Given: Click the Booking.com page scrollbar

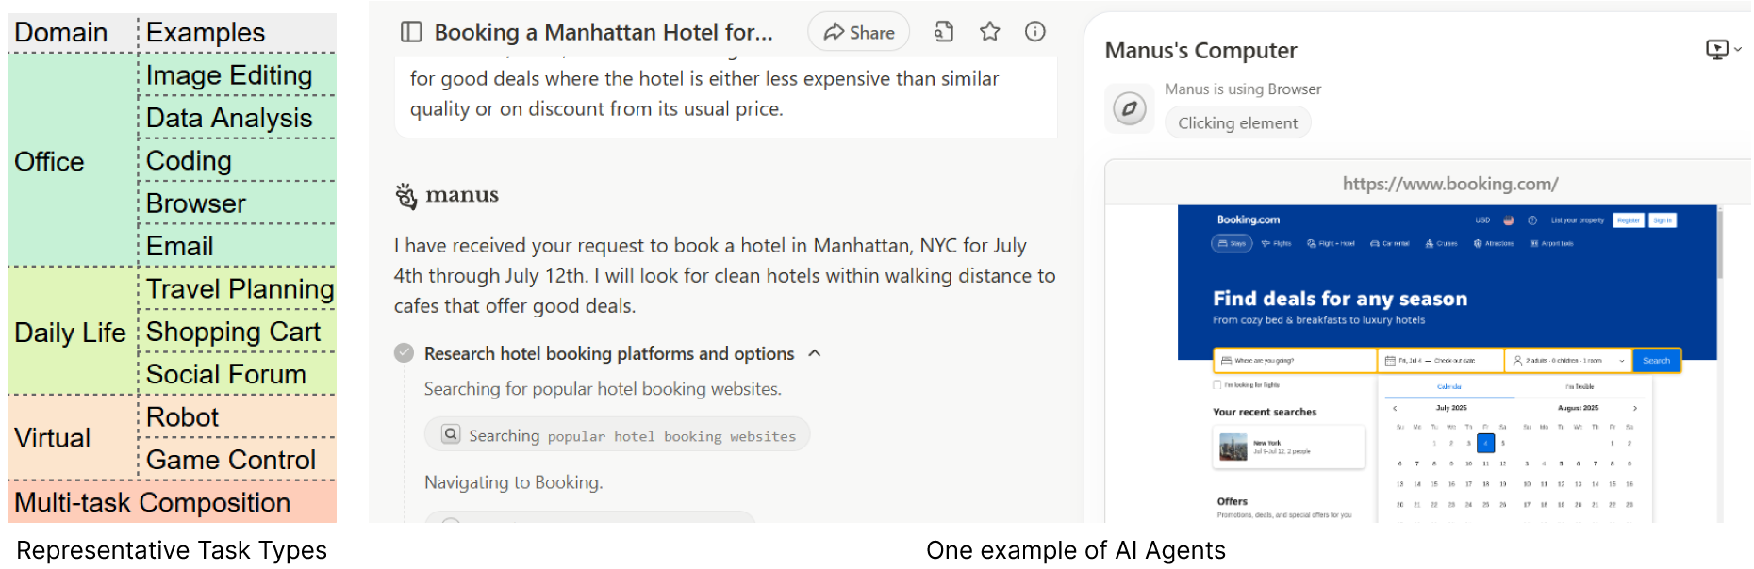Looking at the screenshot, I should 1720,245.
